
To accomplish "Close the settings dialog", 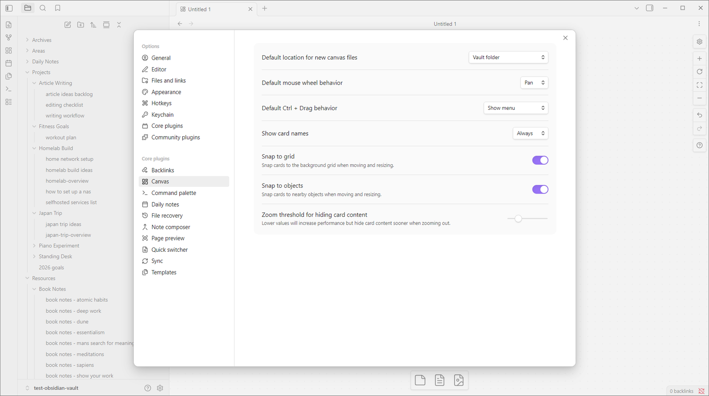I will click(565, 38).
